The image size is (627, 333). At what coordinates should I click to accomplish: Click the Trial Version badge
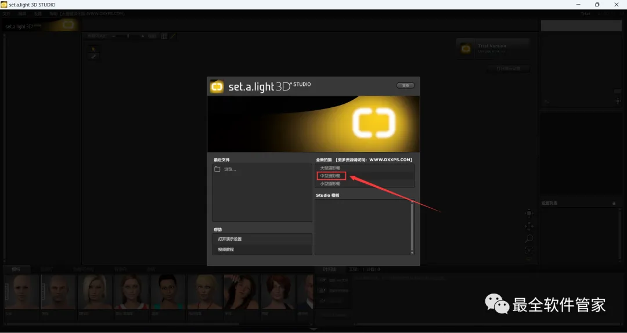493,49
